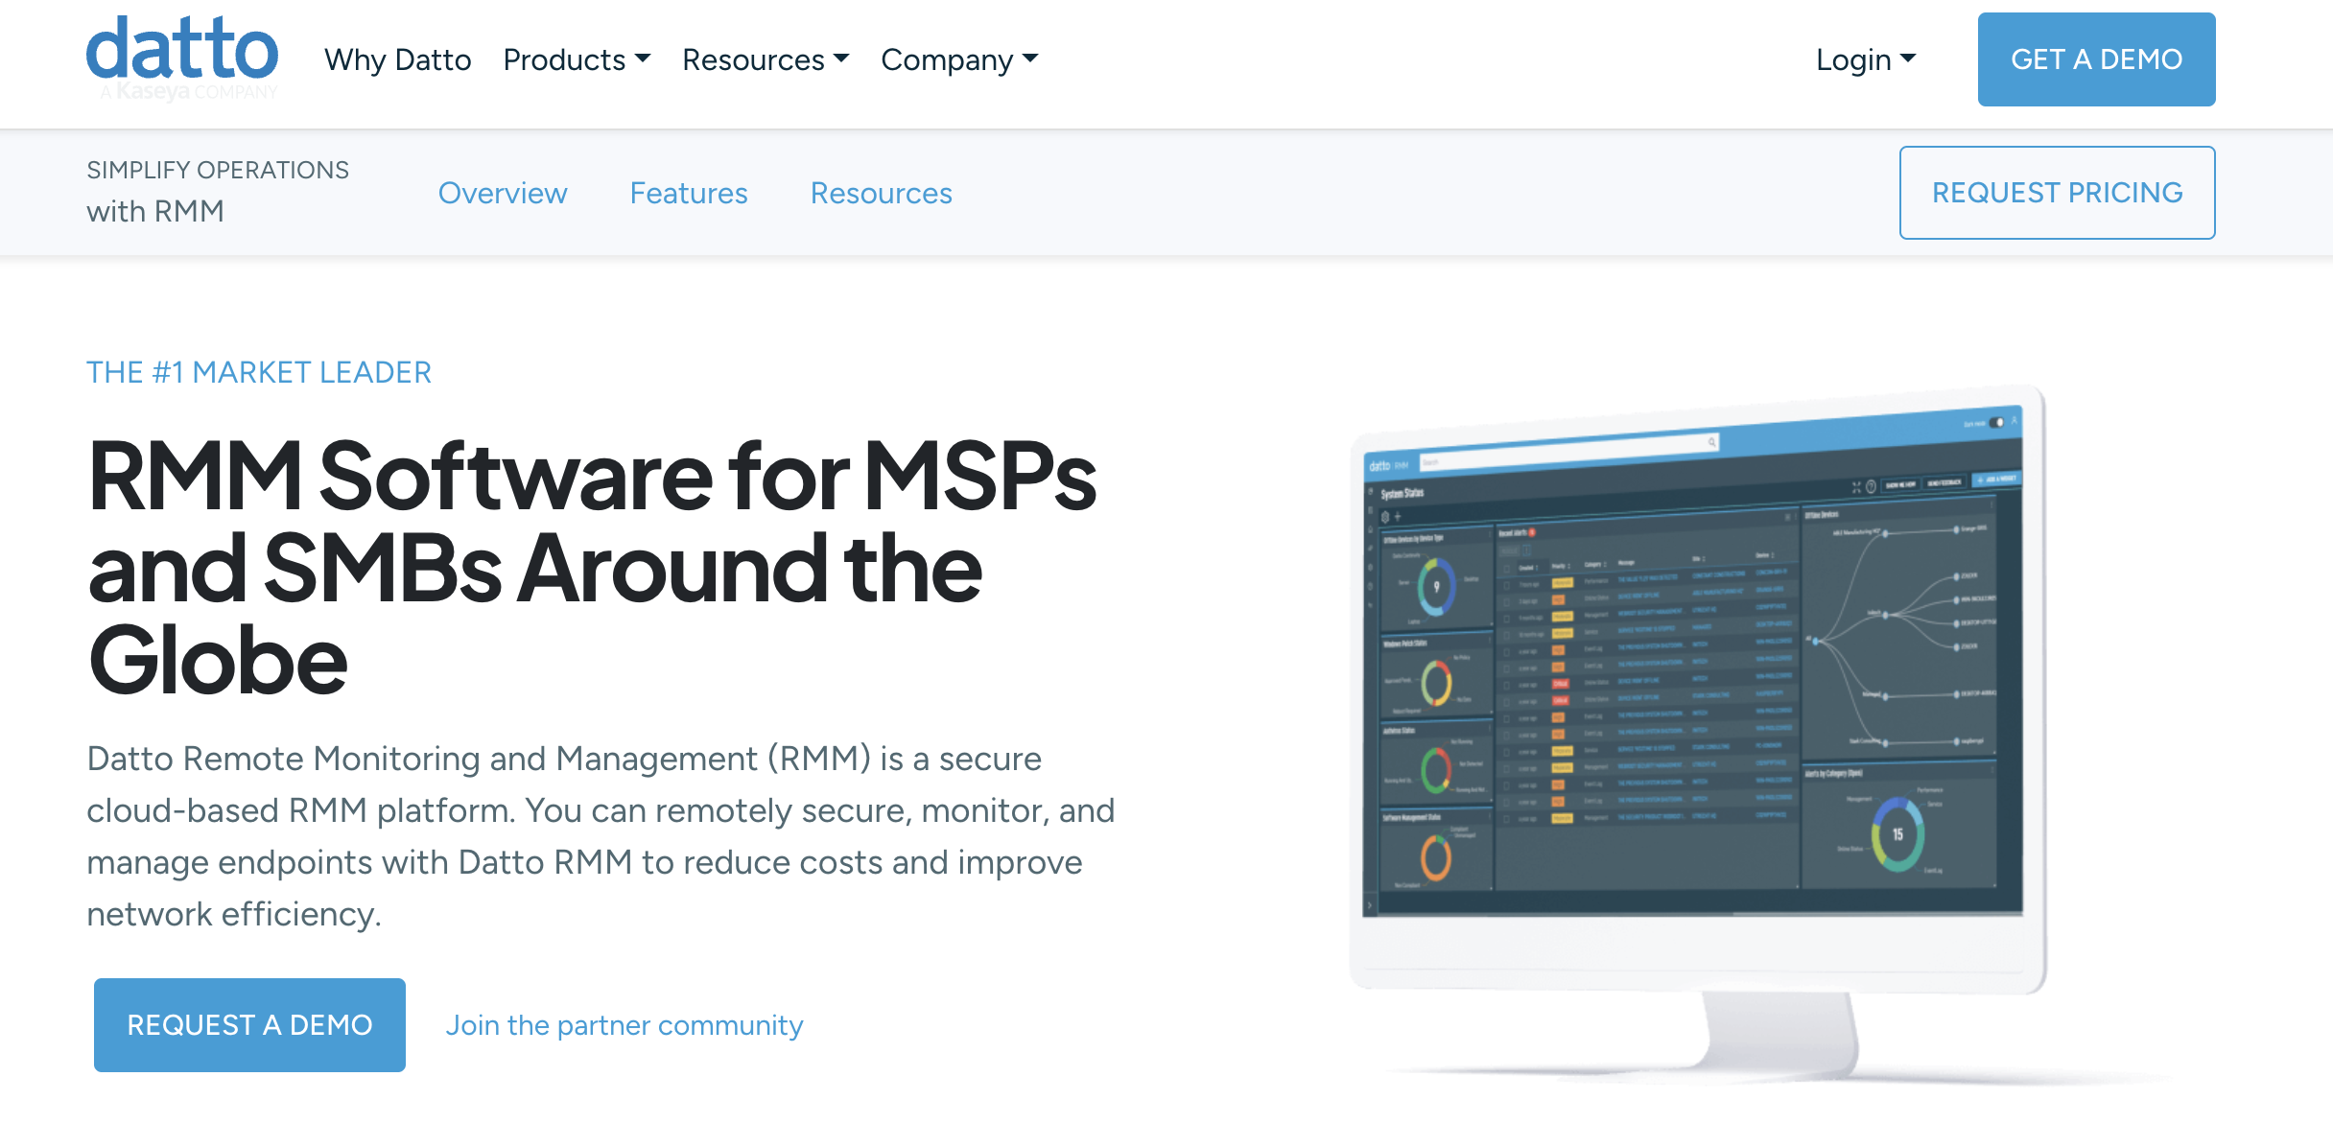Click the RMM Software for MSPs headline
This screenshot has width=2333, height=1147.
(x=592, y=567)
